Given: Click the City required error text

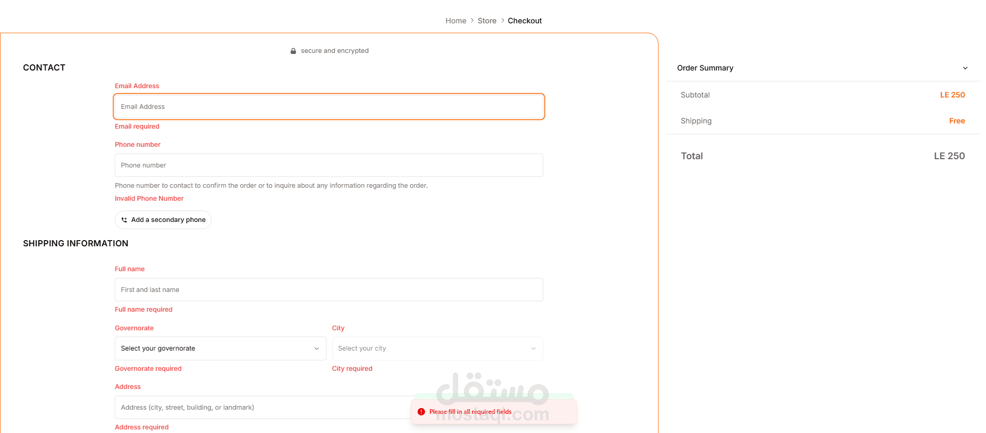Looking at the screenshot, I should click(x=352, y=369).
